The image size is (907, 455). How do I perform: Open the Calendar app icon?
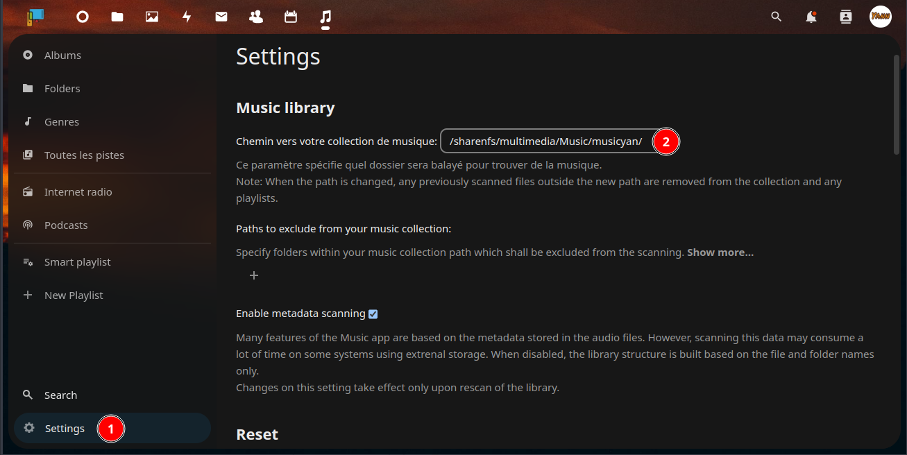coord(291,17)
